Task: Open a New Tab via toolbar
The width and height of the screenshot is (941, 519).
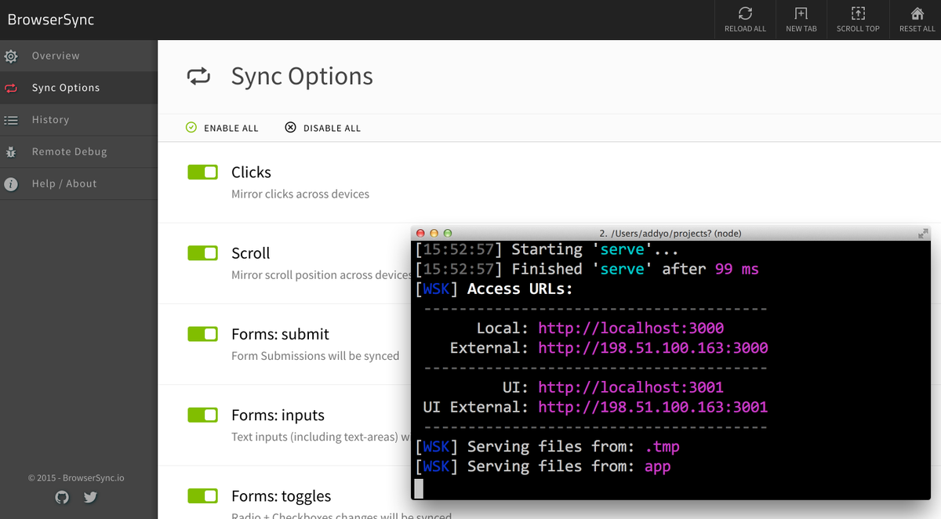Action: tap(801, 13)
